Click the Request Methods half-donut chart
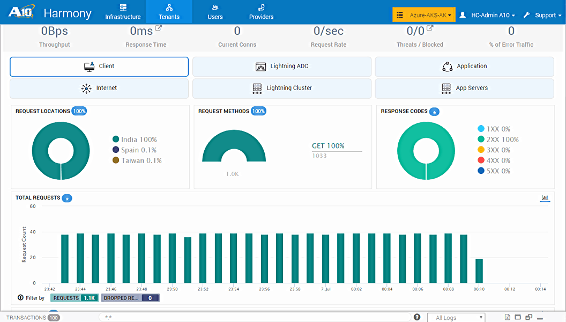 click(x=234, y=145)
